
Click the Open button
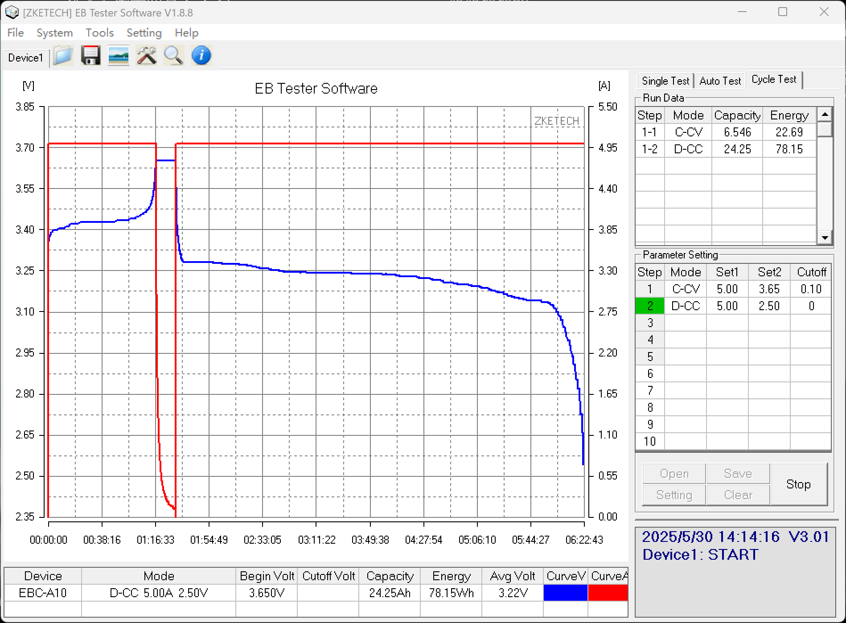[x=674, y=474]
